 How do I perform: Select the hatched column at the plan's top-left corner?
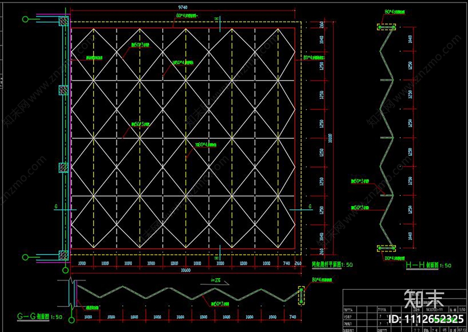[x=63, y=21]
